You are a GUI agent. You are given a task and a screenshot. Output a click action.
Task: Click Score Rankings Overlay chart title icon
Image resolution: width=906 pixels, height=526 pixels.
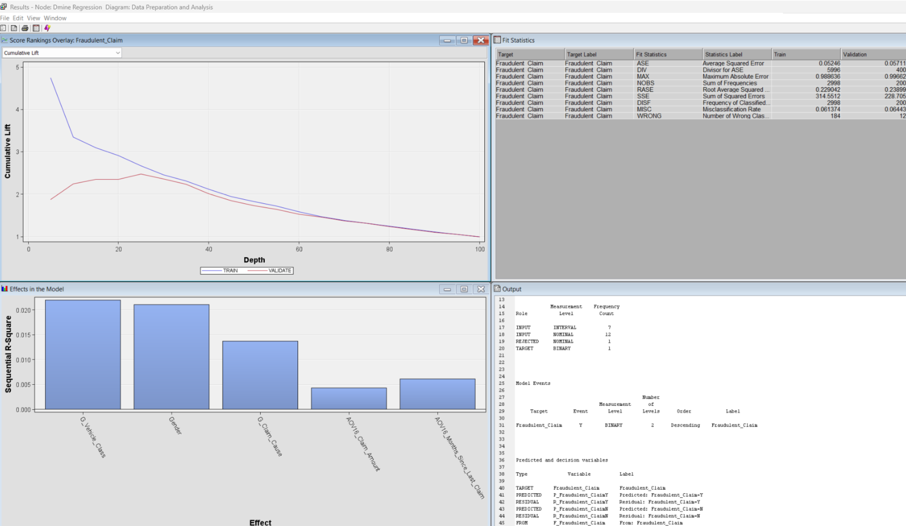[5, 40]
